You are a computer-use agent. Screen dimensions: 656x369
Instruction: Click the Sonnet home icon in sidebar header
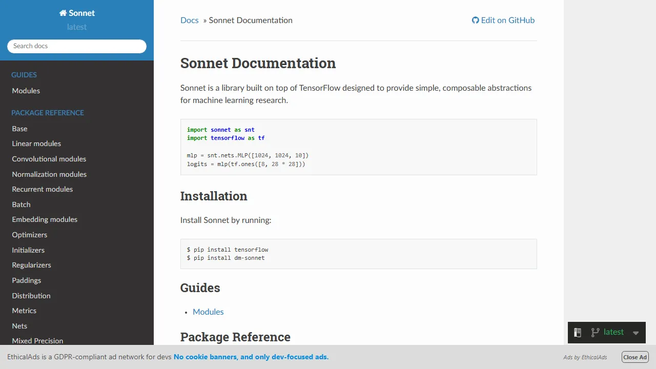(63, 13)
